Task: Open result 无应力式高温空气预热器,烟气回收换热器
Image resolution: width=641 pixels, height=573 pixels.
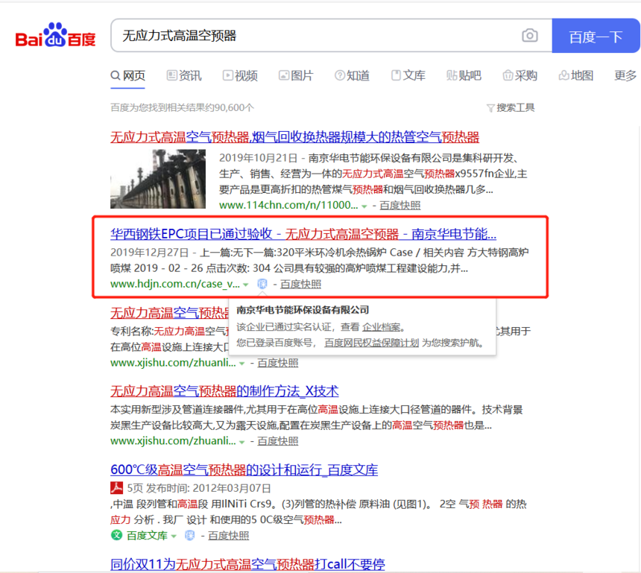Action: tap(294, 137)
